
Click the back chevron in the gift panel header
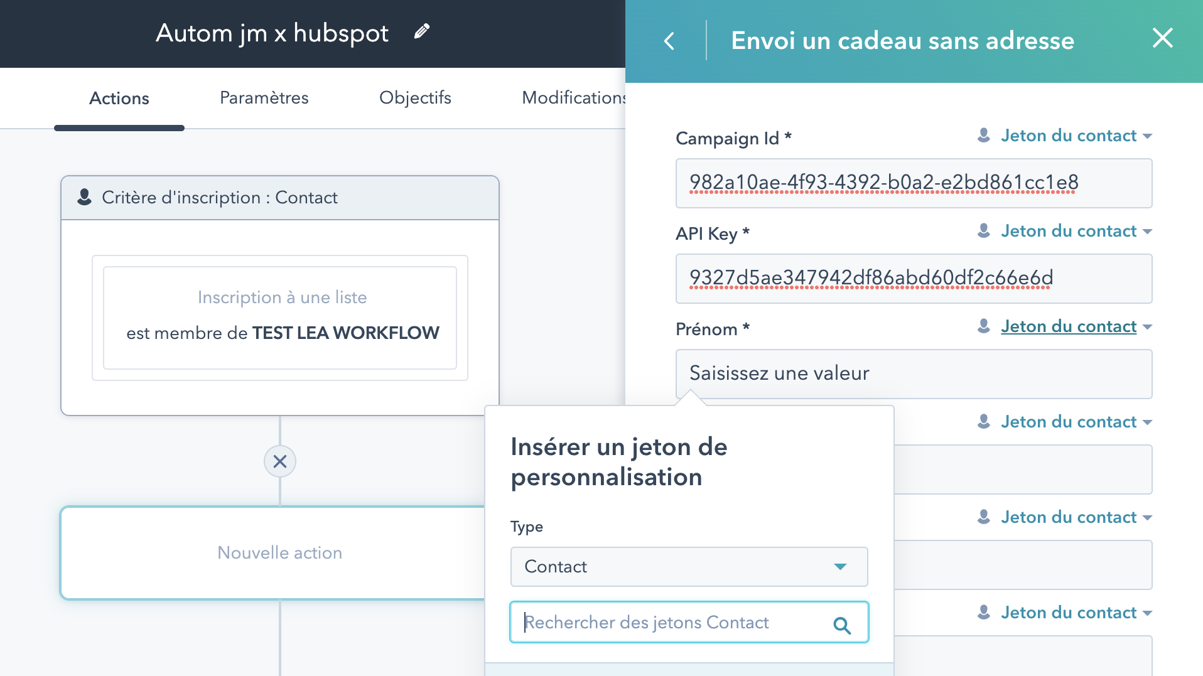669,40
